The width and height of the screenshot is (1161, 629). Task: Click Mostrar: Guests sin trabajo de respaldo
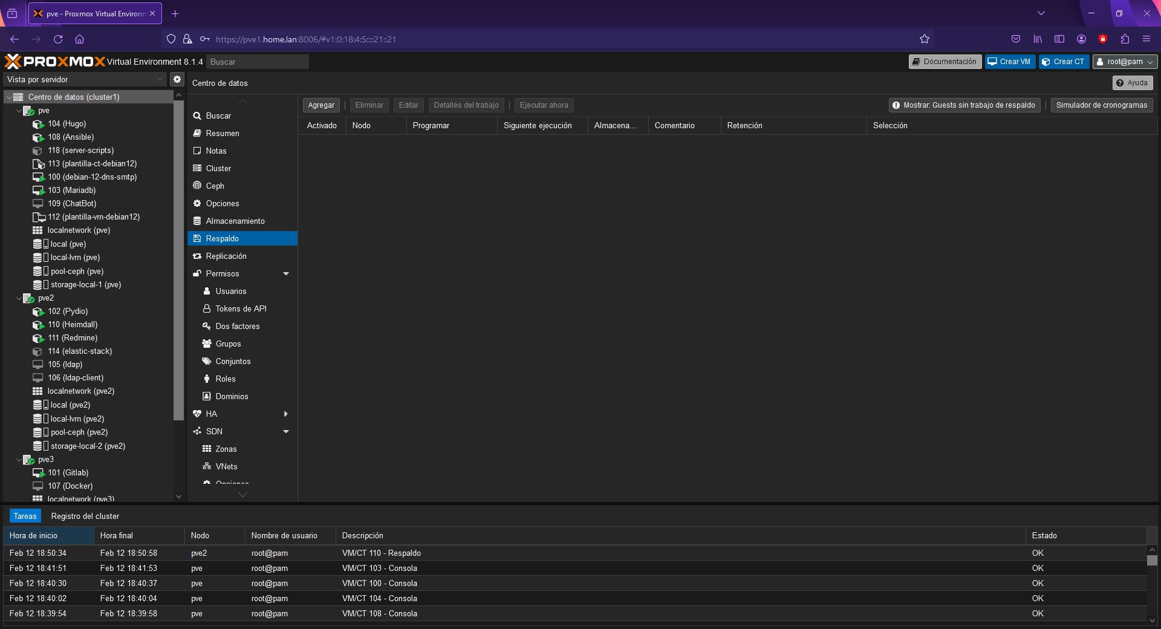[965, 105]
